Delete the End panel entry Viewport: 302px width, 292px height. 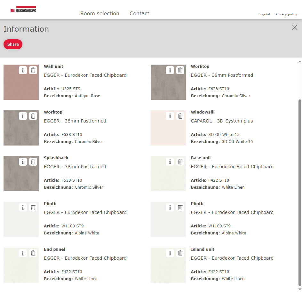coord(33,253)
